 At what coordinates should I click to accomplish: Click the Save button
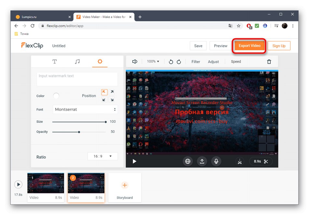(198, 46)
